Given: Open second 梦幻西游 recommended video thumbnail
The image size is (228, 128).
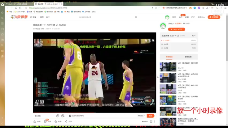Looking at the screenshot, I should pyautogui.click(x=168, y=78).
